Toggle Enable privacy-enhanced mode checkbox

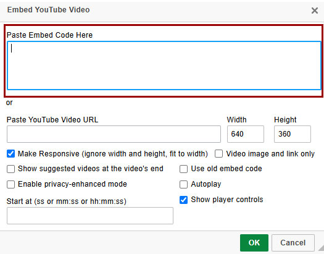tap(10, 184)
